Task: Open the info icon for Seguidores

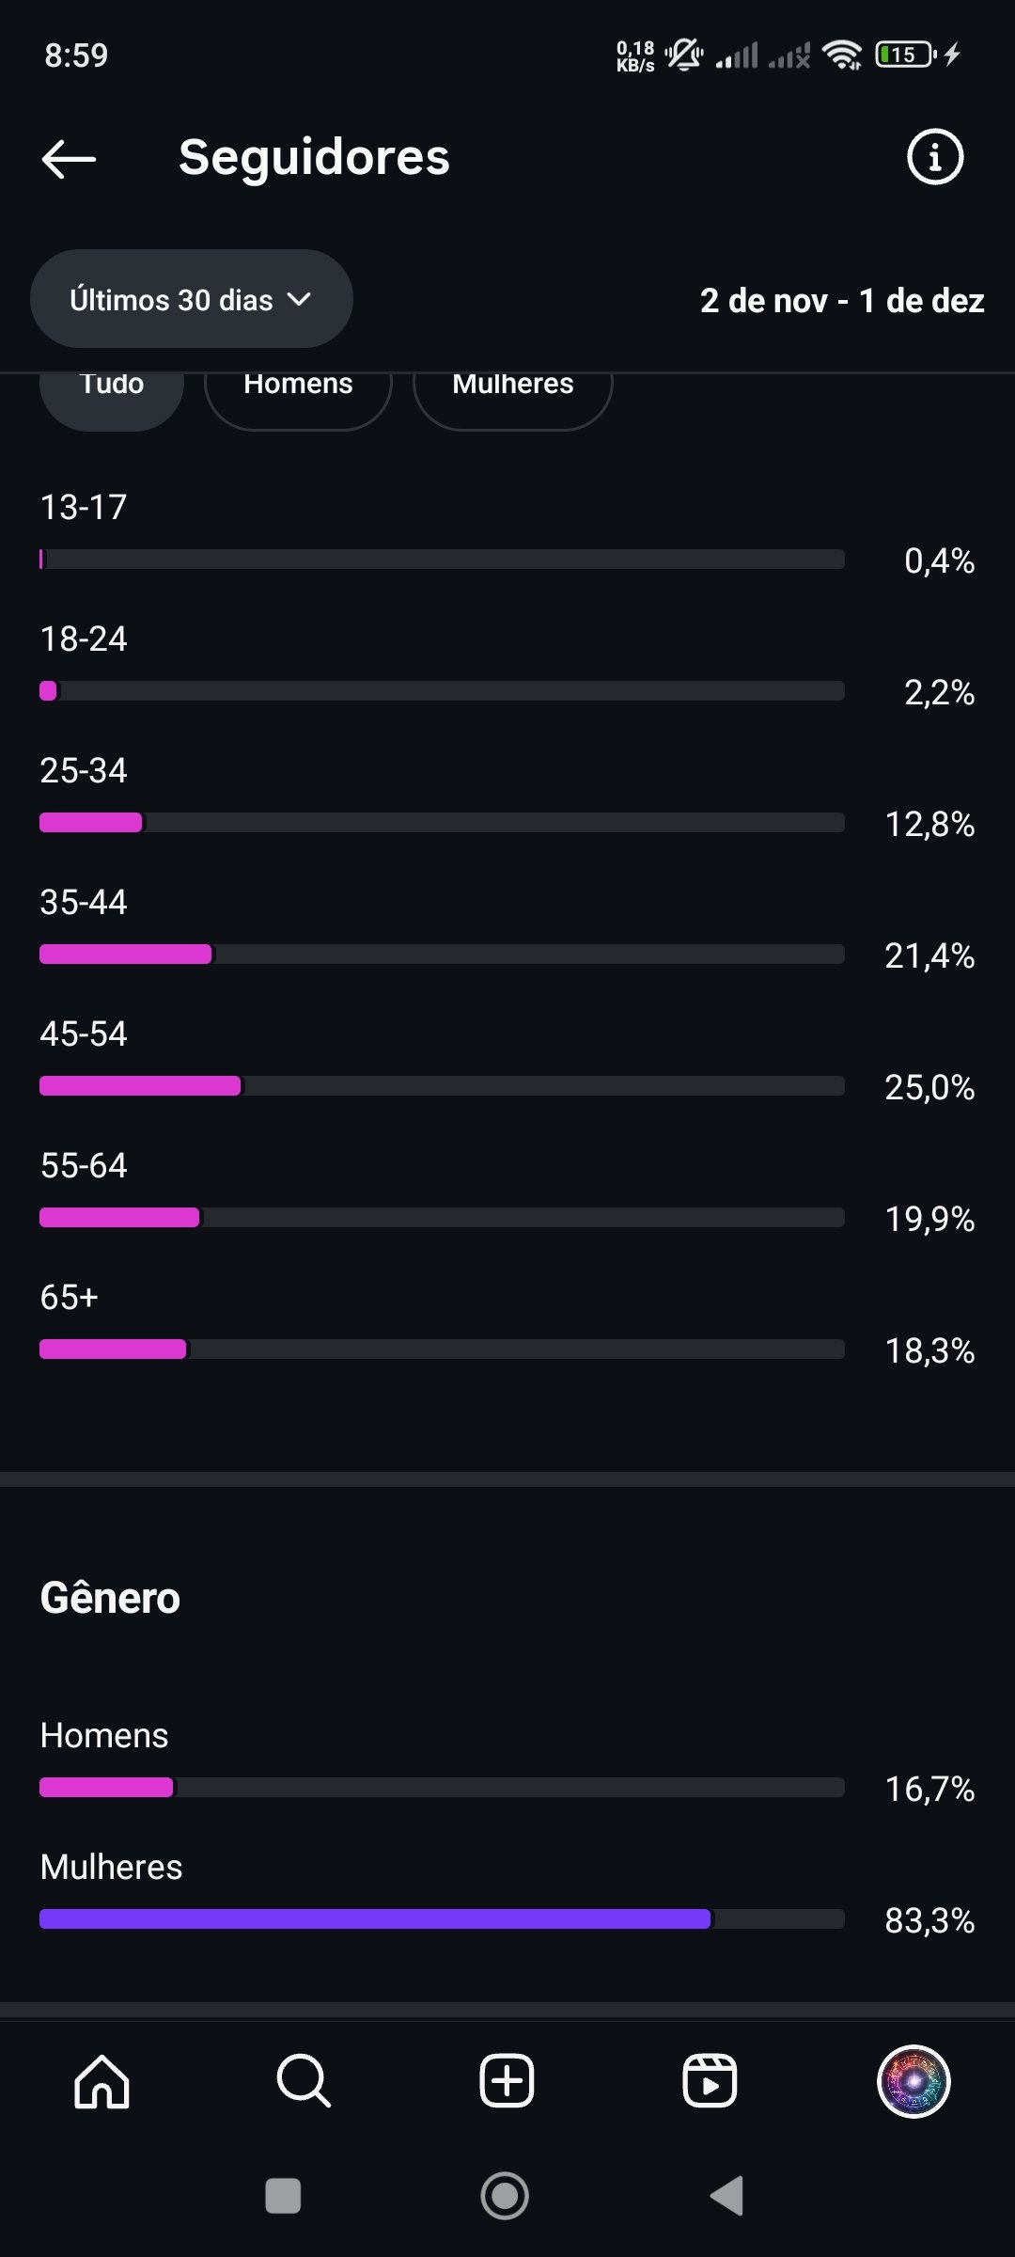Action: [934, 157]
